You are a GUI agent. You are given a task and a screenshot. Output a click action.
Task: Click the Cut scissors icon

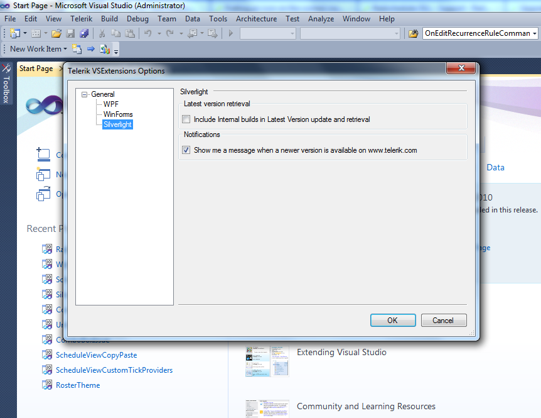102,33
